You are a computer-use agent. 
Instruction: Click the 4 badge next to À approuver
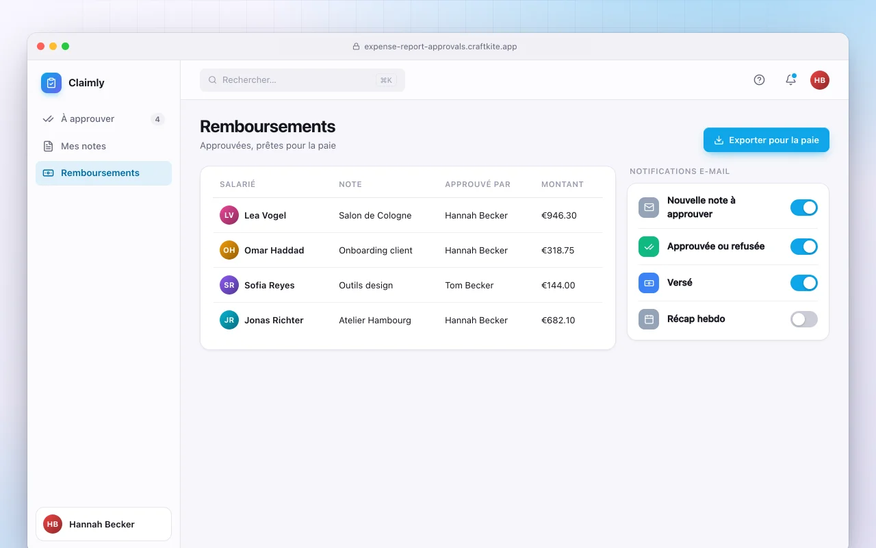tap(157, 119)
